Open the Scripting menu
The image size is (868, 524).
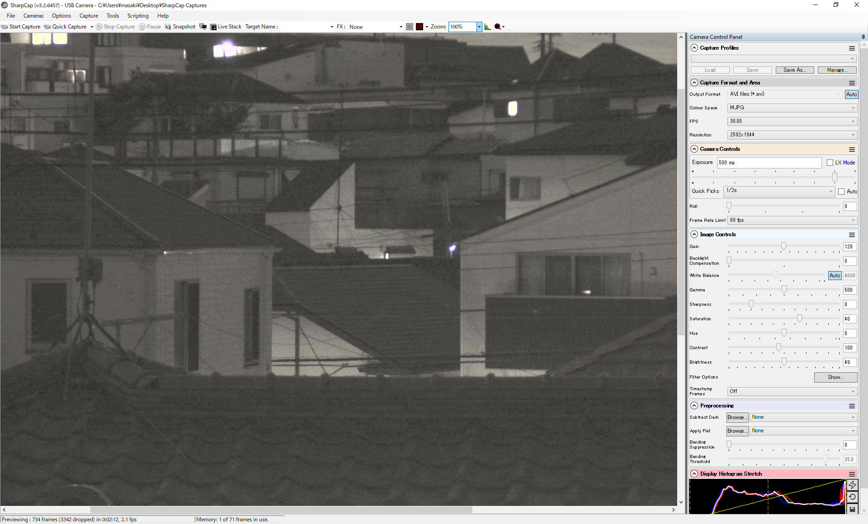pos(138,16)
